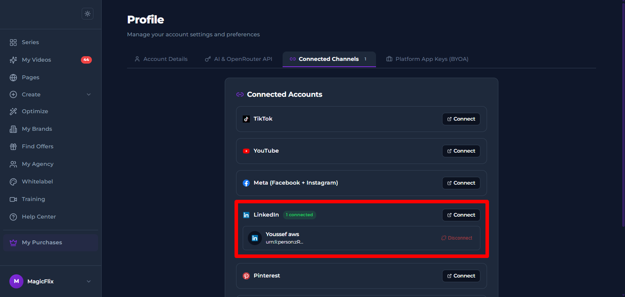This screenshot has width=625, height=297.
Task: Click the "urn:li:person:zR..." identifier text
Action: [x=285, y=242]
